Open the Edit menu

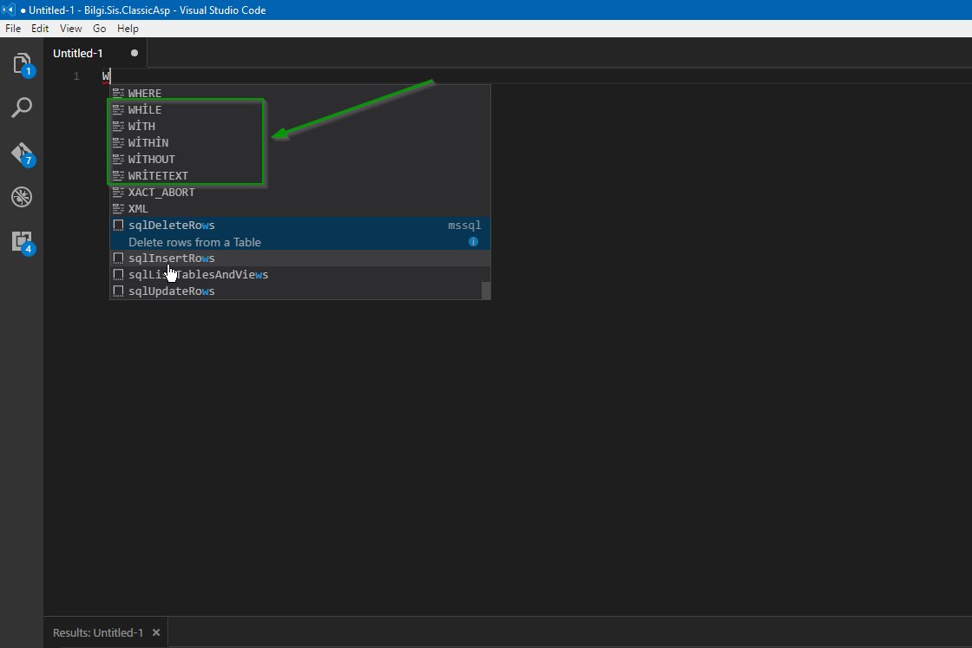pos(40,29)
